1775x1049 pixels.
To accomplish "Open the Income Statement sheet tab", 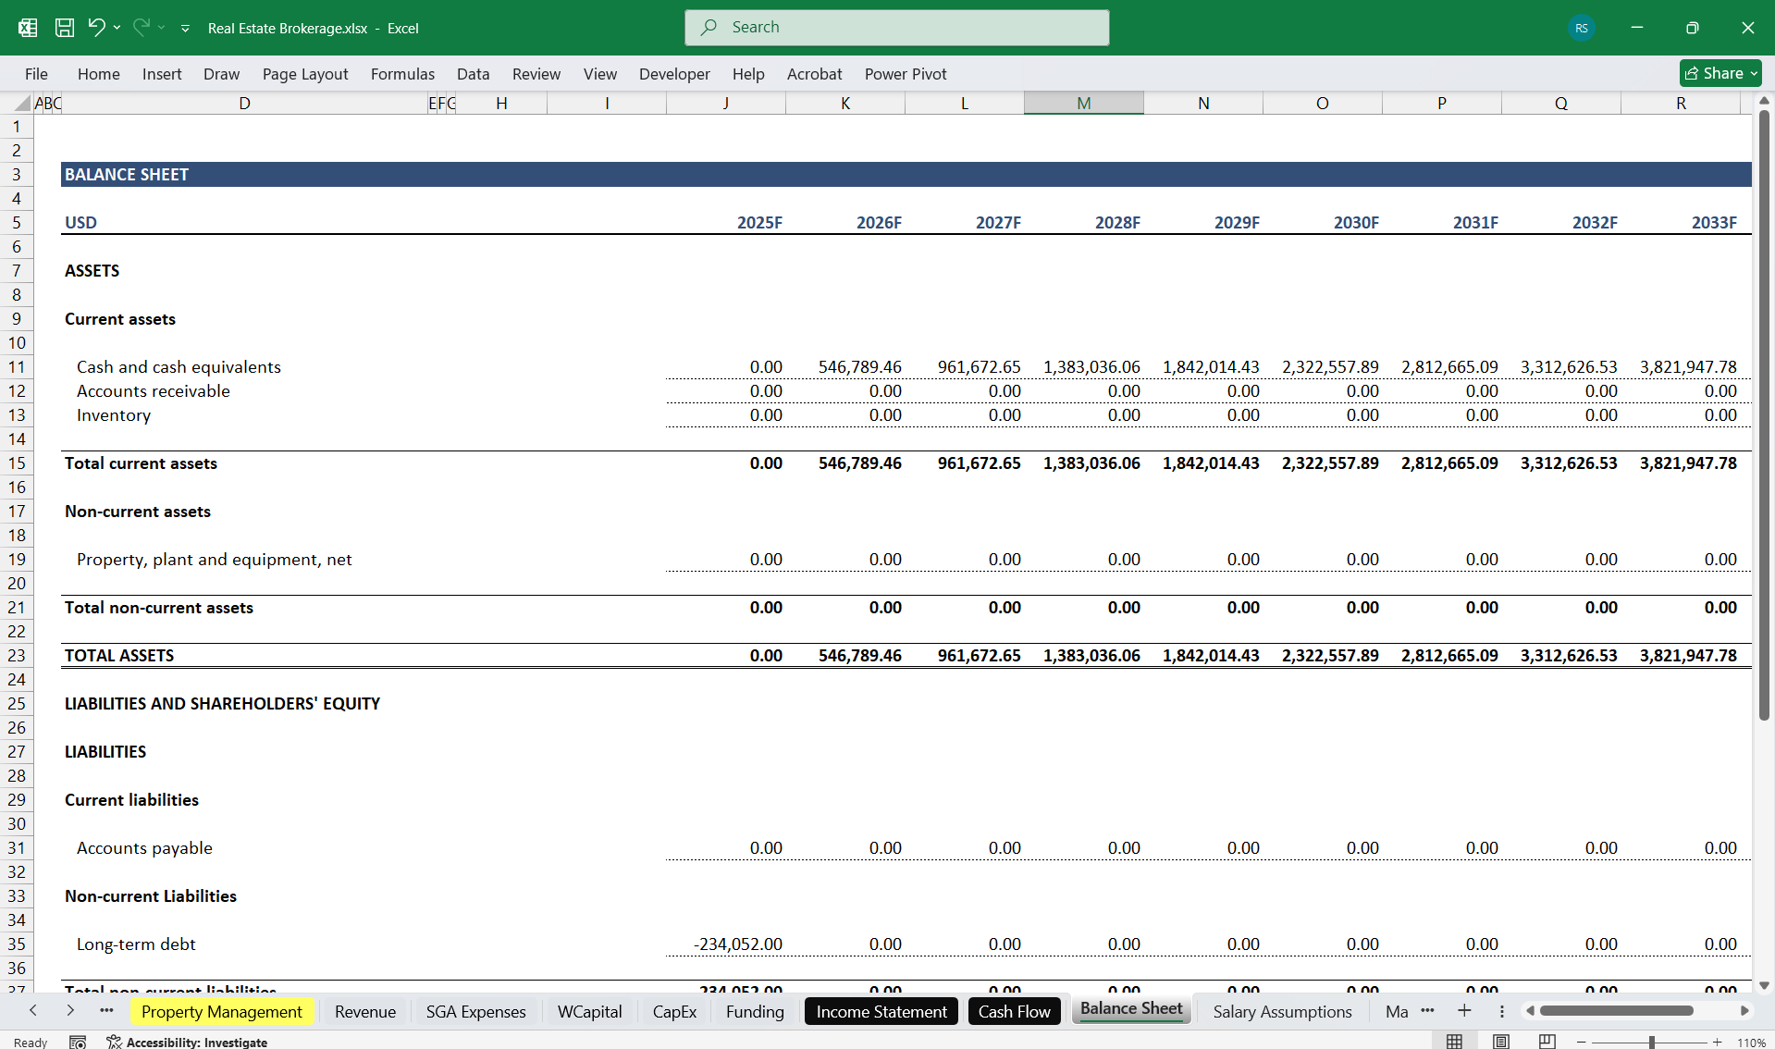I will pyautogui.click(x=881, y=1012).
